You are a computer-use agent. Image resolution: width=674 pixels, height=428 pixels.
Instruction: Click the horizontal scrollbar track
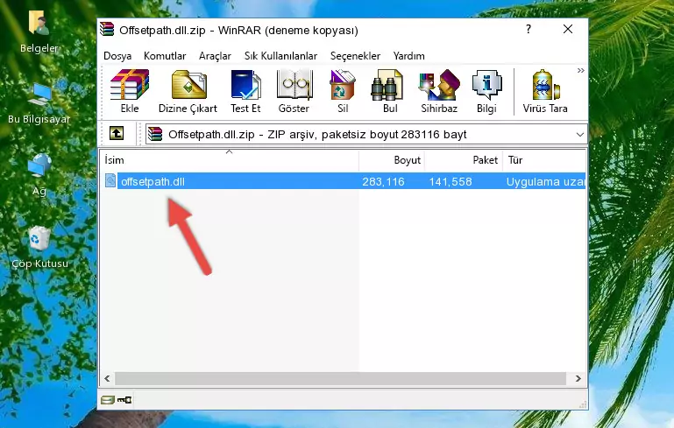coord(340,379)
